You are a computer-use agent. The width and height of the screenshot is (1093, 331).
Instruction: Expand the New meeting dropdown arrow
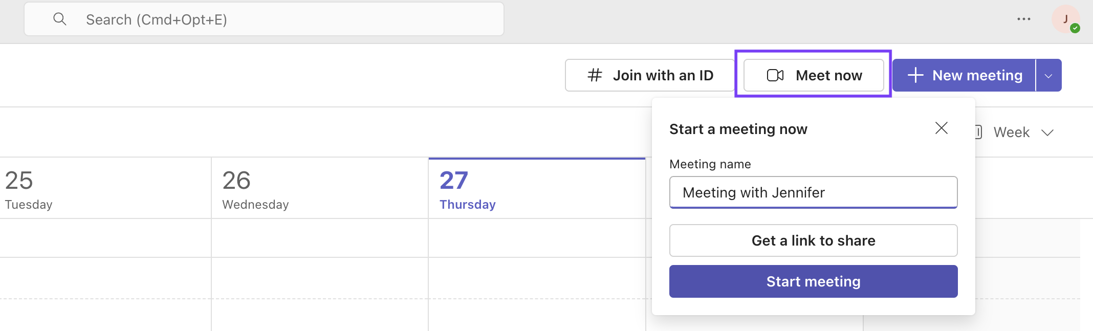[x=1048, y=75]
